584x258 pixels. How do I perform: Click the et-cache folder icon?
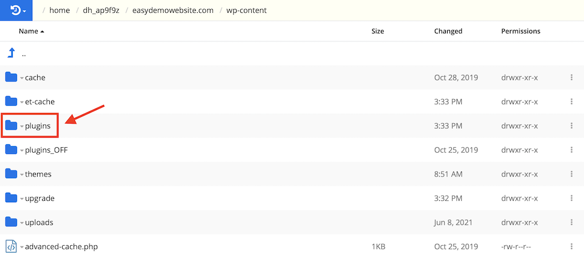pos(11,102)
